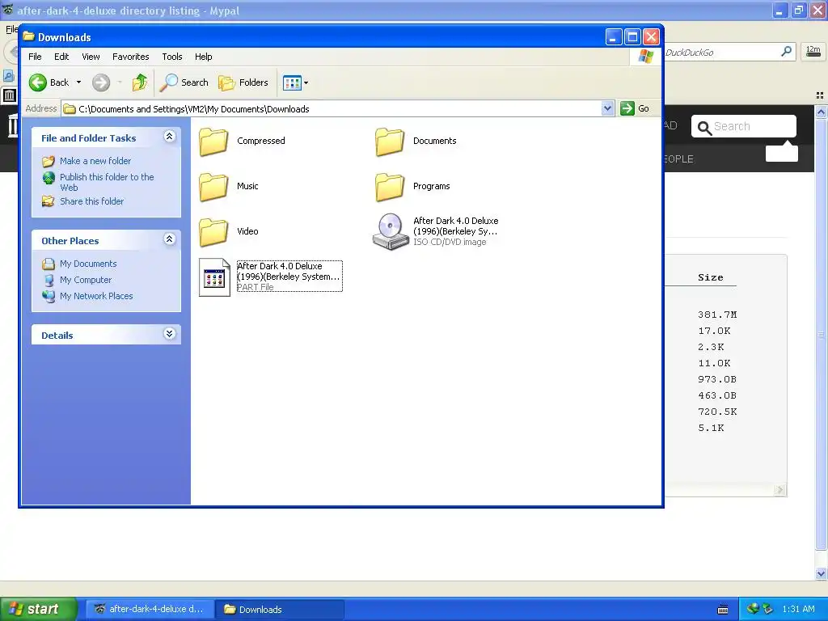
Task: Click the listing's horizontal scroll right arrow
Action: [x=779, y=490]
